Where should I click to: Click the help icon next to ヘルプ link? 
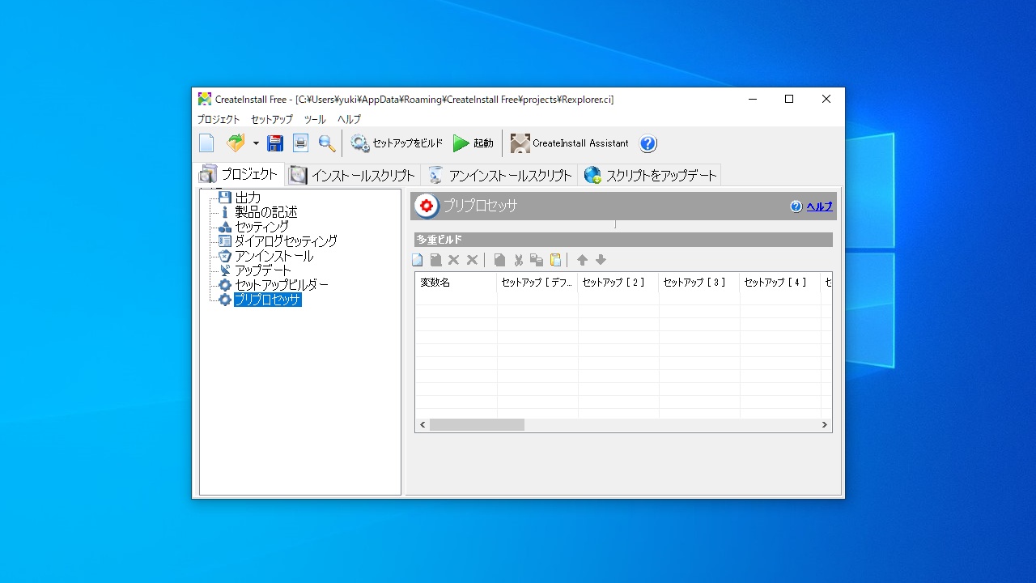point(796,206)
